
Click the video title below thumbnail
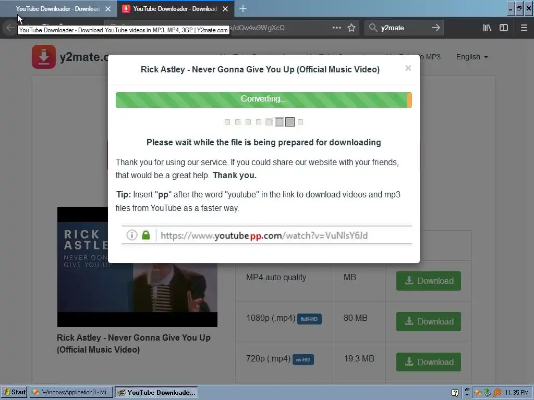[x=133, y=344]
